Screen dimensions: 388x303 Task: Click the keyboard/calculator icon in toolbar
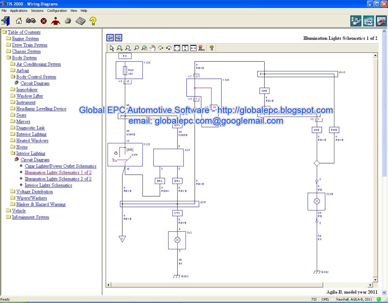pos(80,21)
